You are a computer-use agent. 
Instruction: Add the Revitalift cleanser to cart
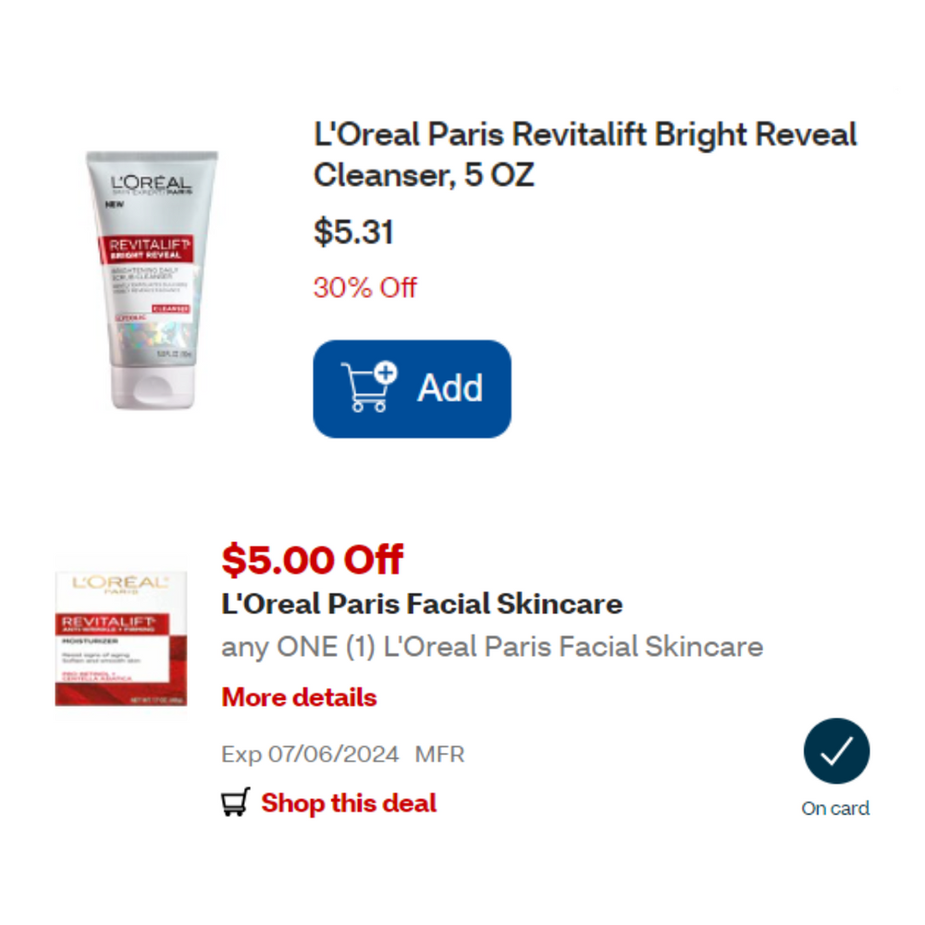point(412,388)
